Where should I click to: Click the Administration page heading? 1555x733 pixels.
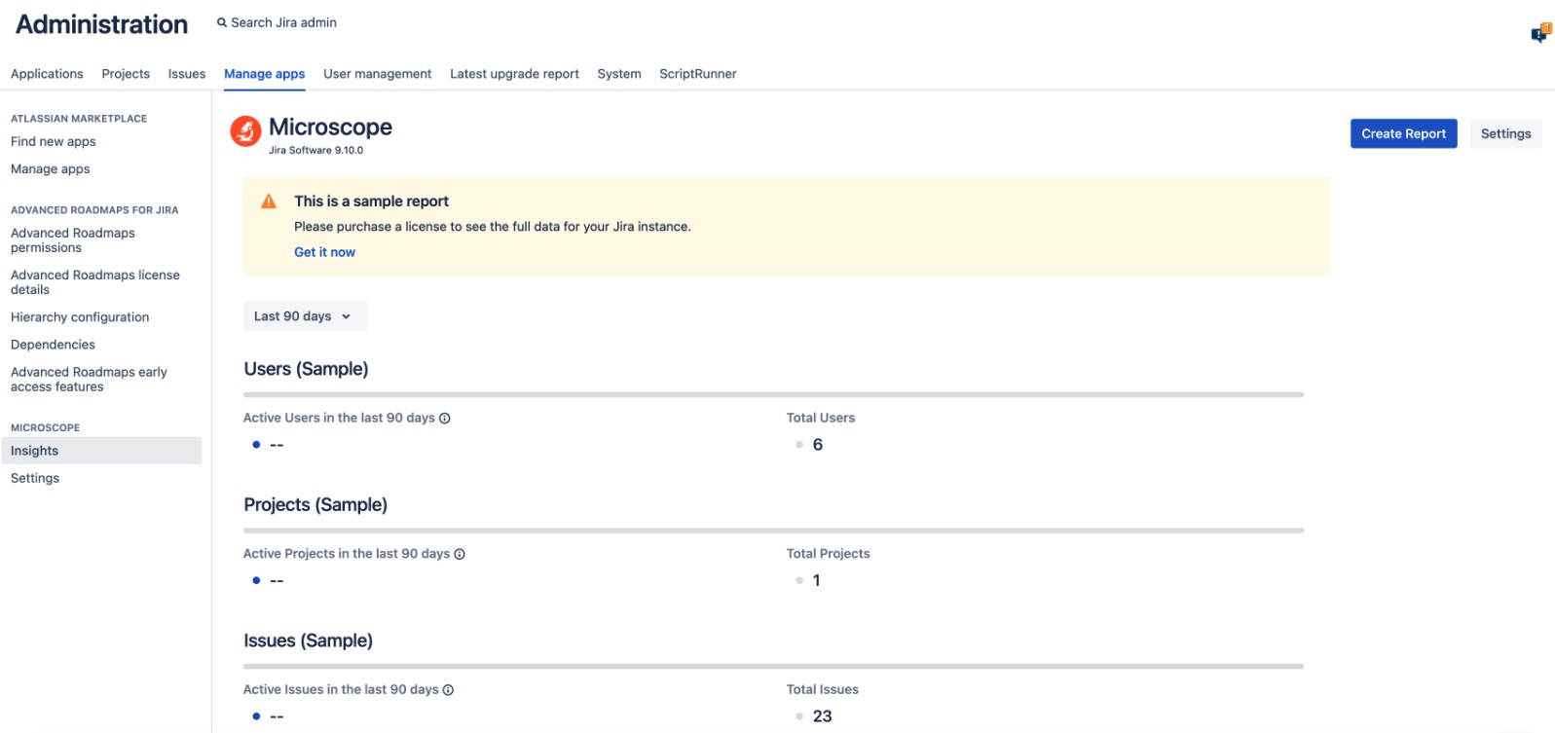(102, 24)
